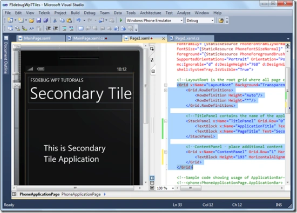Screen dimensions: 297x213
Task: Open the Architecture menu
Action: point(151,13)
